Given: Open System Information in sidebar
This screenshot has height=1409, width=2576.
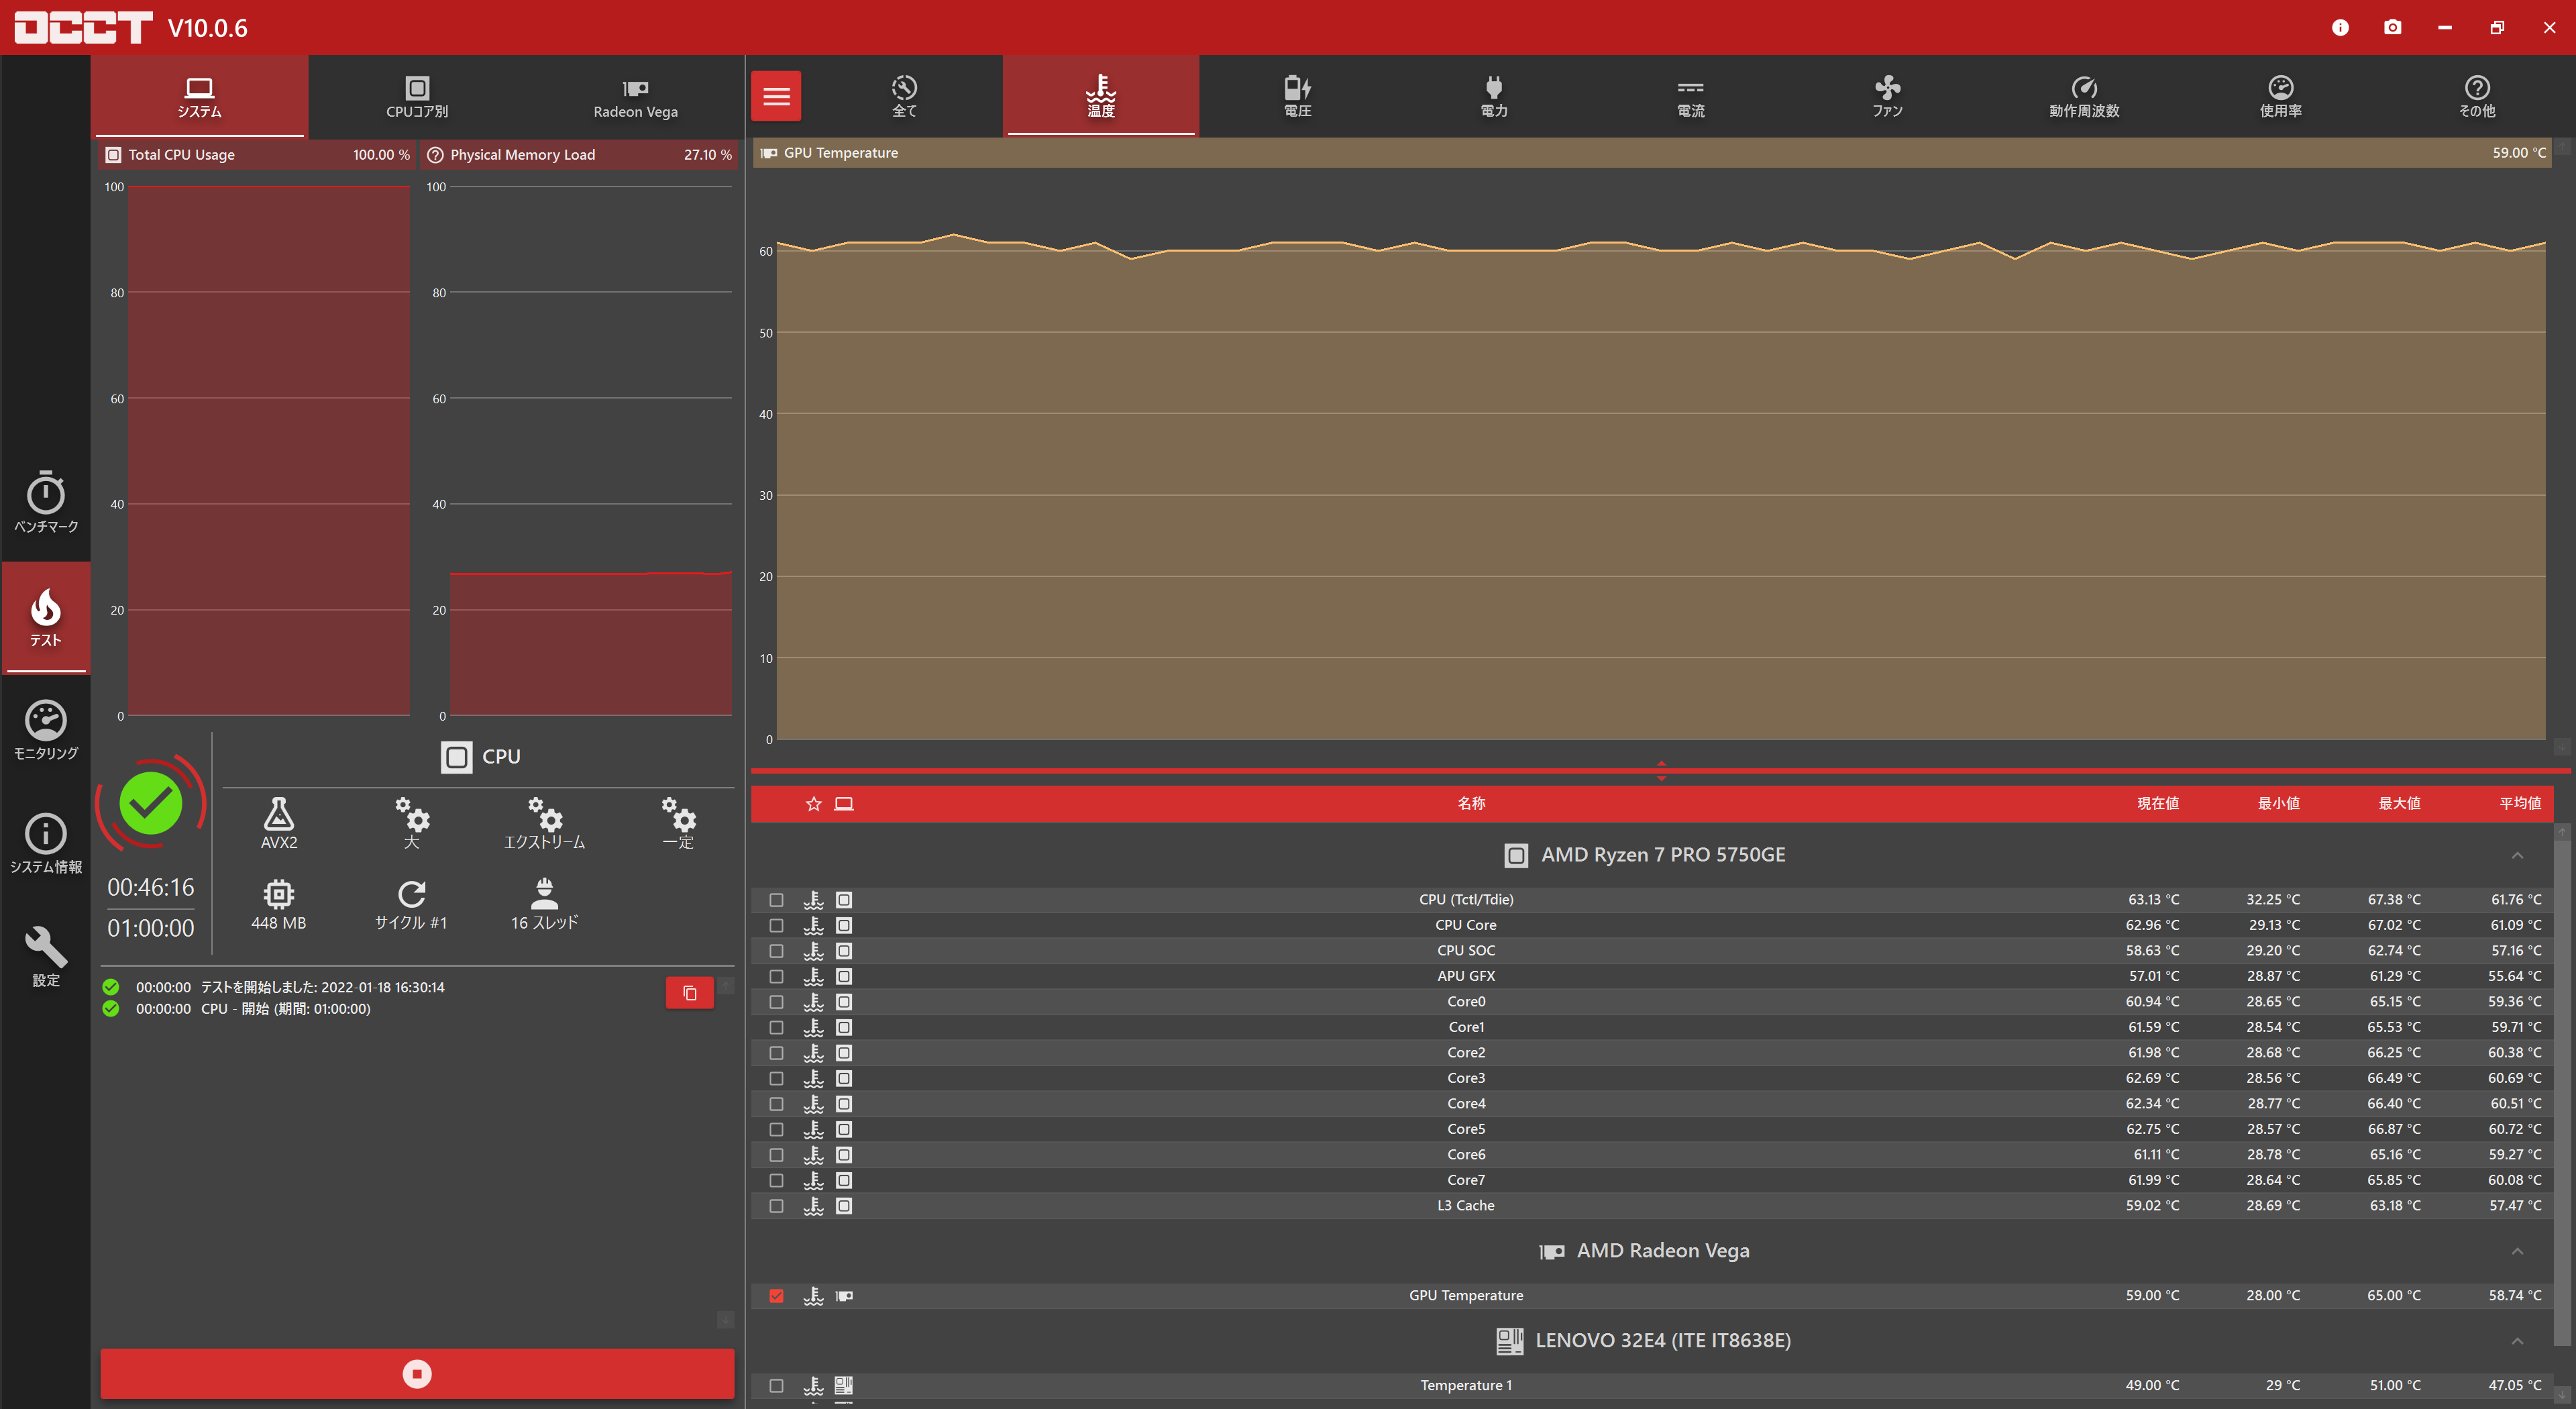Looking at the screenshot, I should pos(45,843).
